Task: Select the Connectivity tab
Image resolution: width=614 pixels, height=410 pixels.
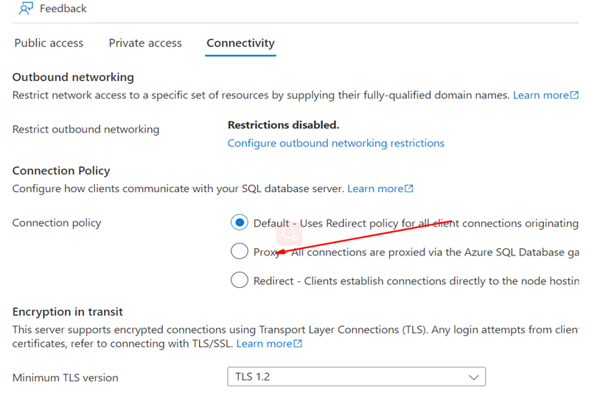Action: point(240,43)
